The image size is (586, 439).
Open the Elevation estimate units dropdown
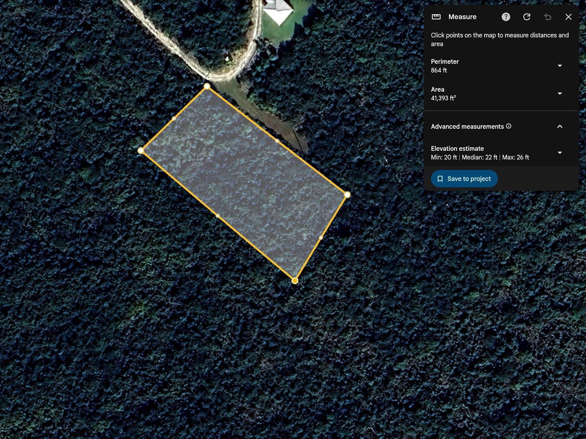(560, 153)
